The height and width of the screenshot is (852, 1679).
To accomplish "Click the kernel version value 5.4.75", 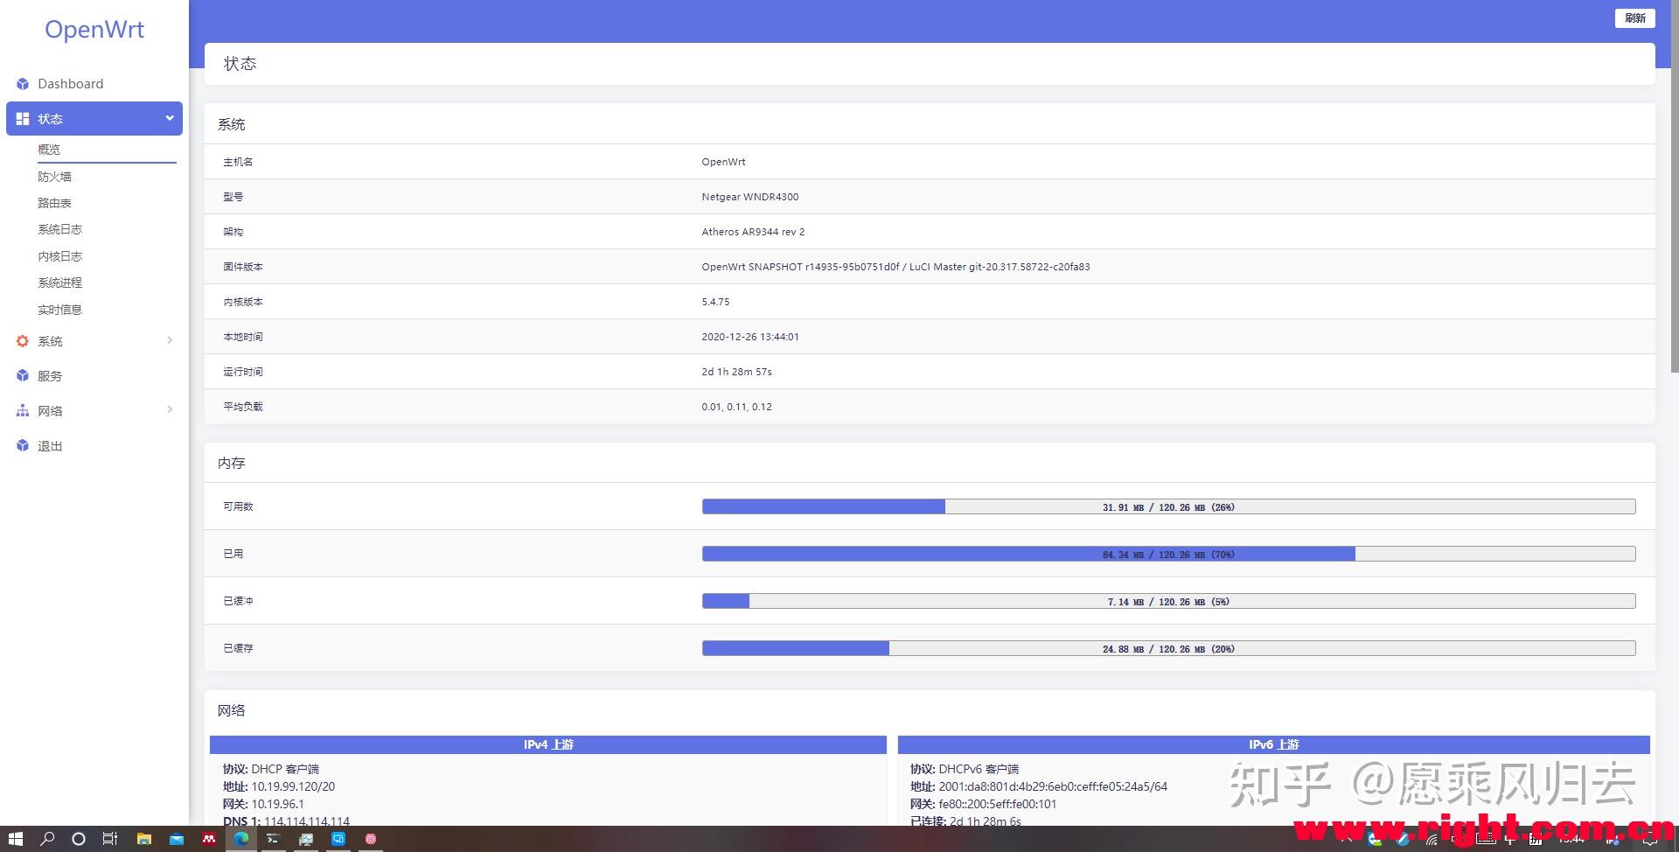I will pos(715,302).
